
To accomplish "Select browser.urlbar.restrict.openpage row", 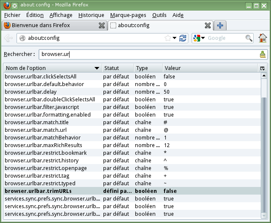I will tap(132, 168).
